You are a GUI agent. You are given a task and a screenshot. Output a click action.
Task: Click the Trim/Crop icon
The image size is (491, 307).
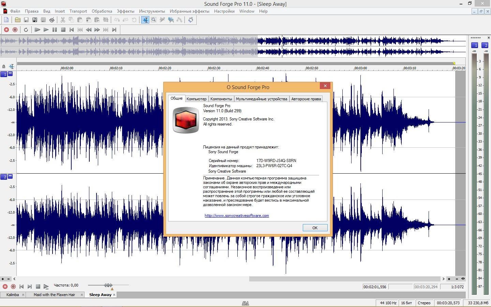pos(105,20)
